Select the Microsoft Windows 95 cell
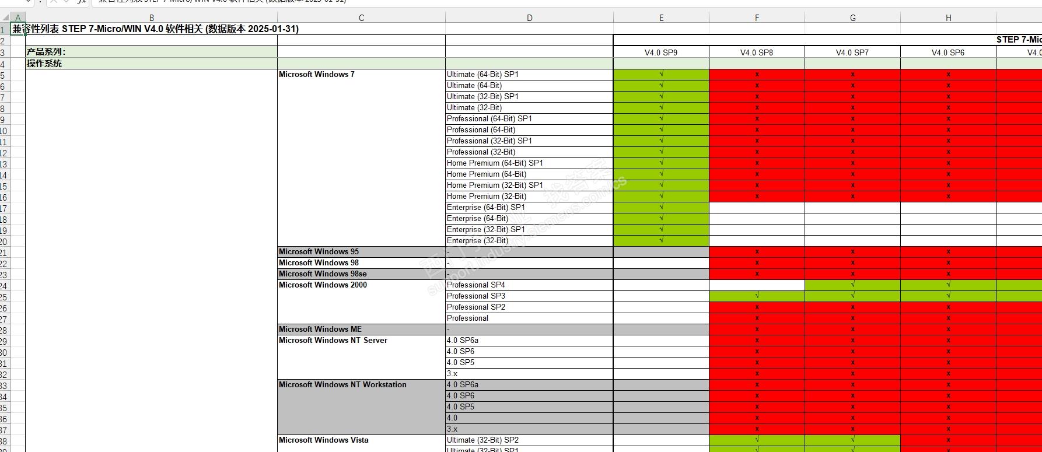The width and height of the screenshot is (1042, 452). (362, 252)
